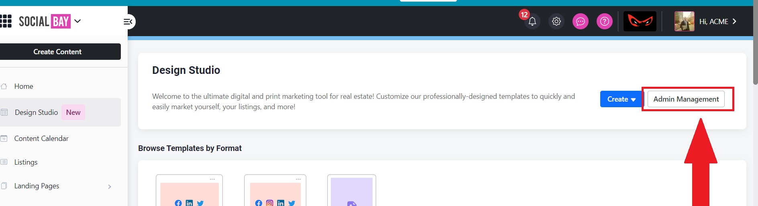758x206 pixels.
Task: Click the Home icon in sidebar
Action: (x=4, y=86)
